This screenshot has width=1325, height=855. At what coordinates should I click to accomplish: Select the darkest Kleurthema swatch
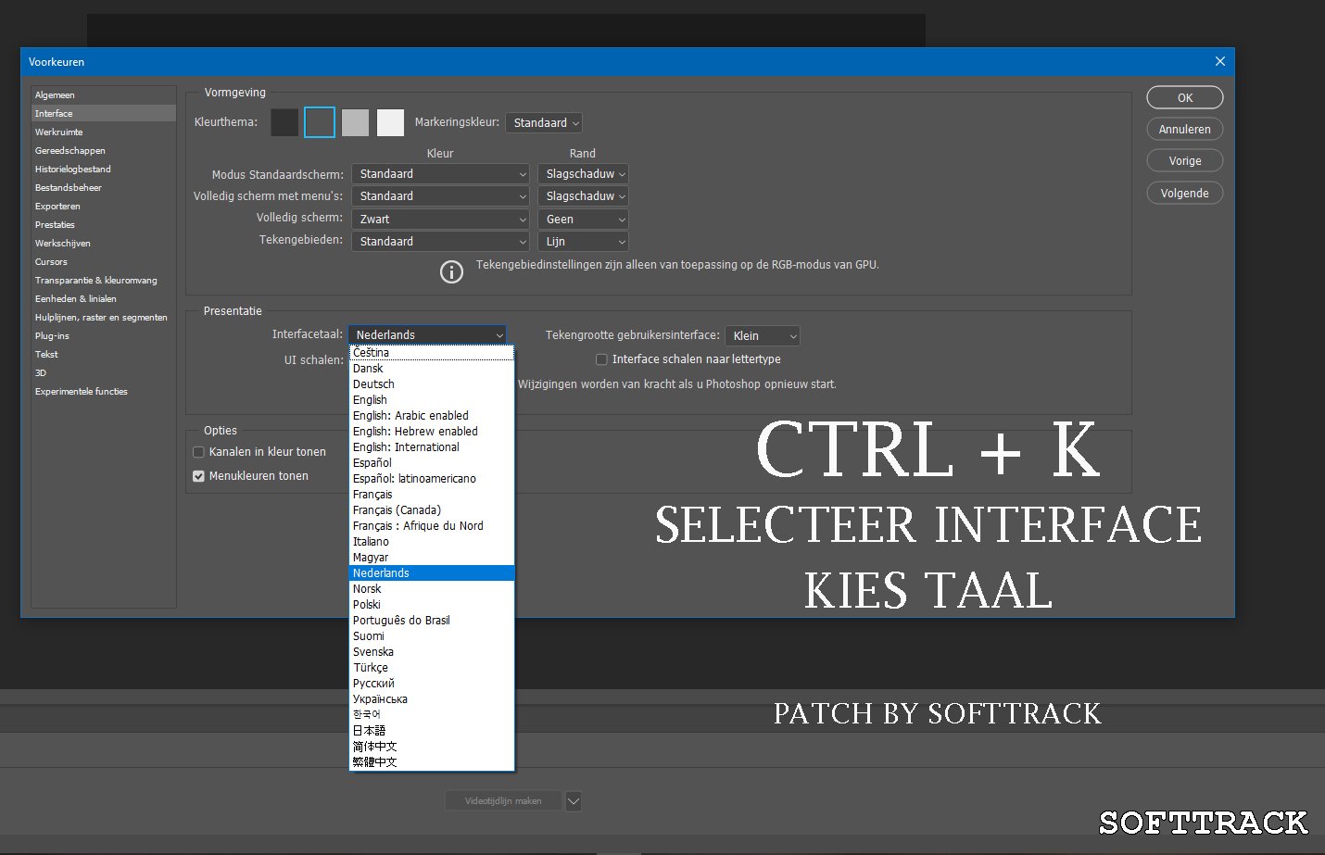tap(284, 122)
